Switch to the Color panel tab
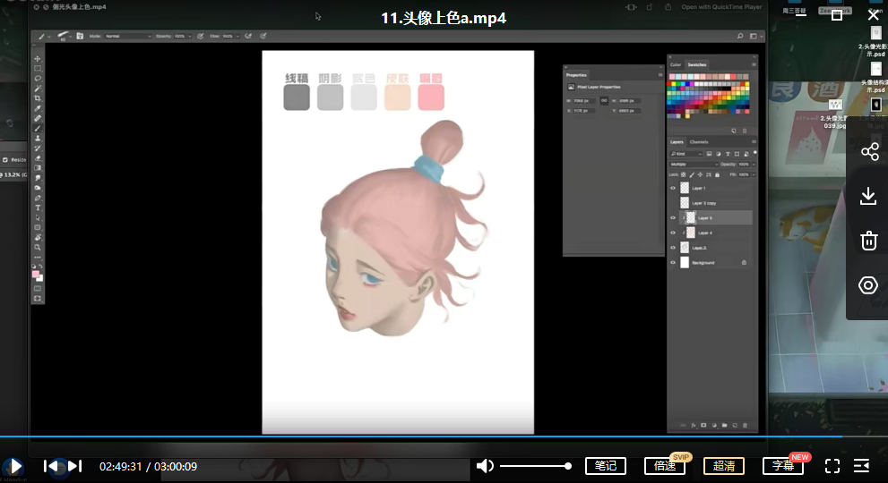The width and height of the screenshot is (888, 483). (x=676, y=64)
